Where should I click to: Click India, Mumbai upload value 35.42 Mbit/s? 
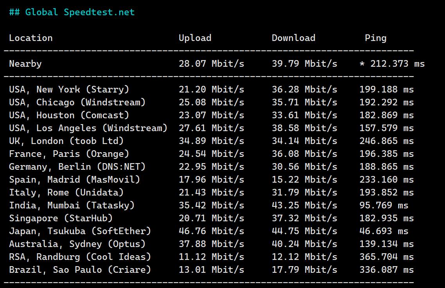pos(211,205)
